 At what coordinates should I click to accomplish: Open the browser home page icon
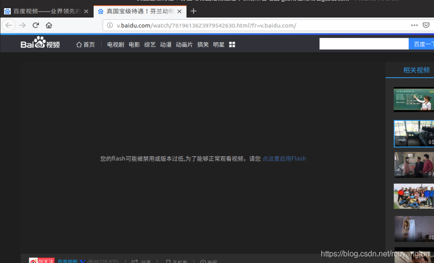(49, 25)
